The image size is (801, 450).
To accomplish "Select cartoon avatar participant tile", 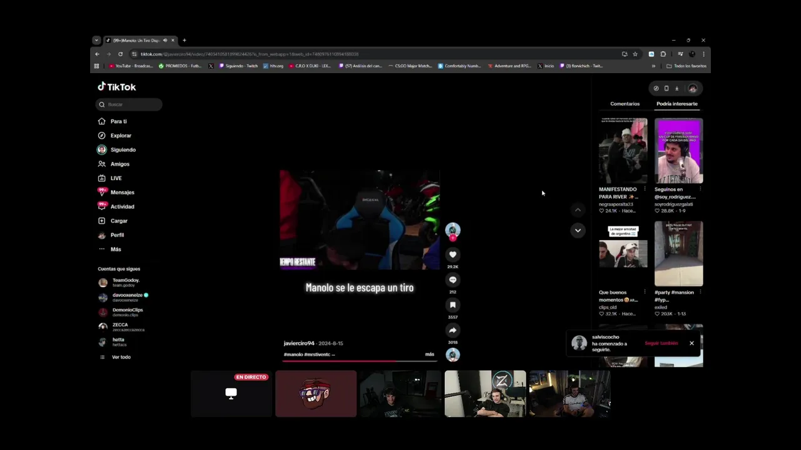I will point(316,394).
